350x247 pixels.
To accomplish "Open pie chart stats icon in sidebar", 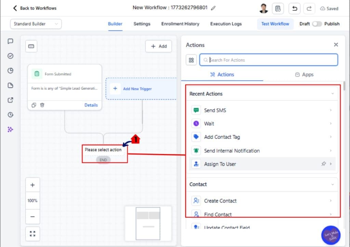I will coord(10,71).
